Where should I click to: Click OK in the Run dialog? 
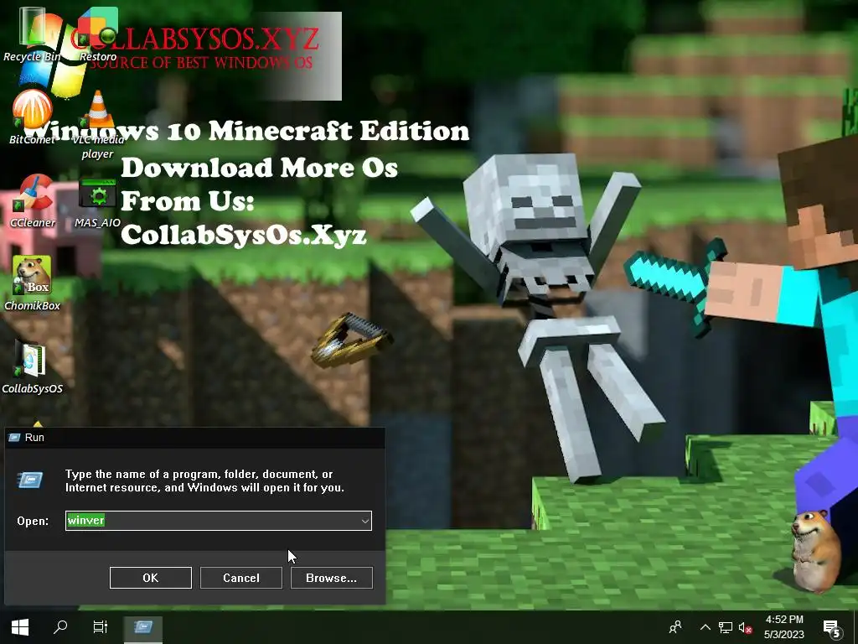151,578
